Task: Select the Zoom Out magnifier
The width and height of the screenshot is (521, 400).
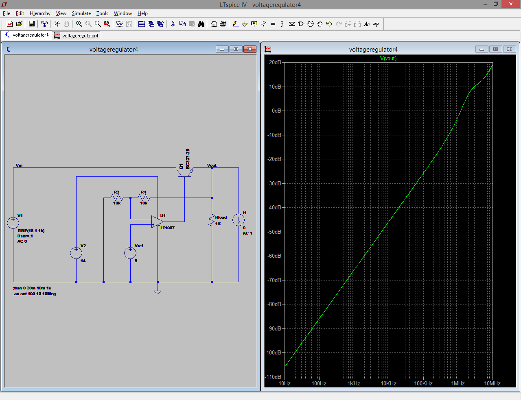Action: 98,24
